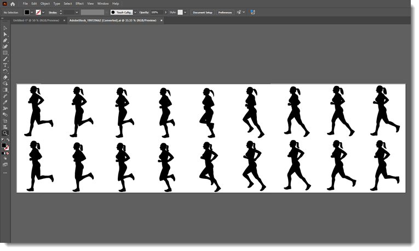Select the Eyedropper tool
The width and height of the screenshot is (419, 251).
click(5, 102)
